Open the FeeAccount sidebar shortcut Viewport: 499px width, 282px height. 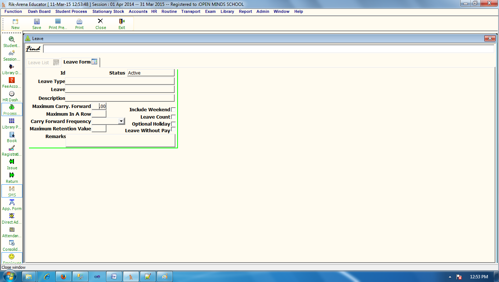click(x=12, y=80)
